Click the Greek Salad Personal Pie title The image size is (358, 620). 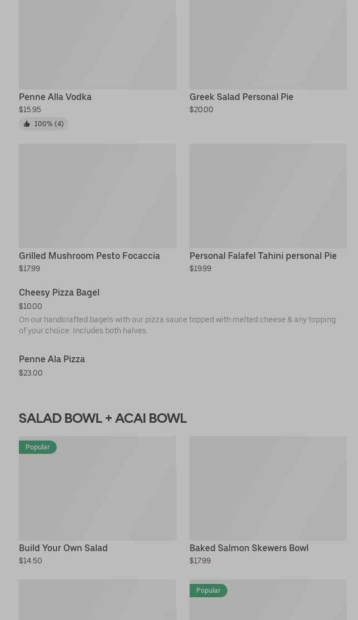241,97
